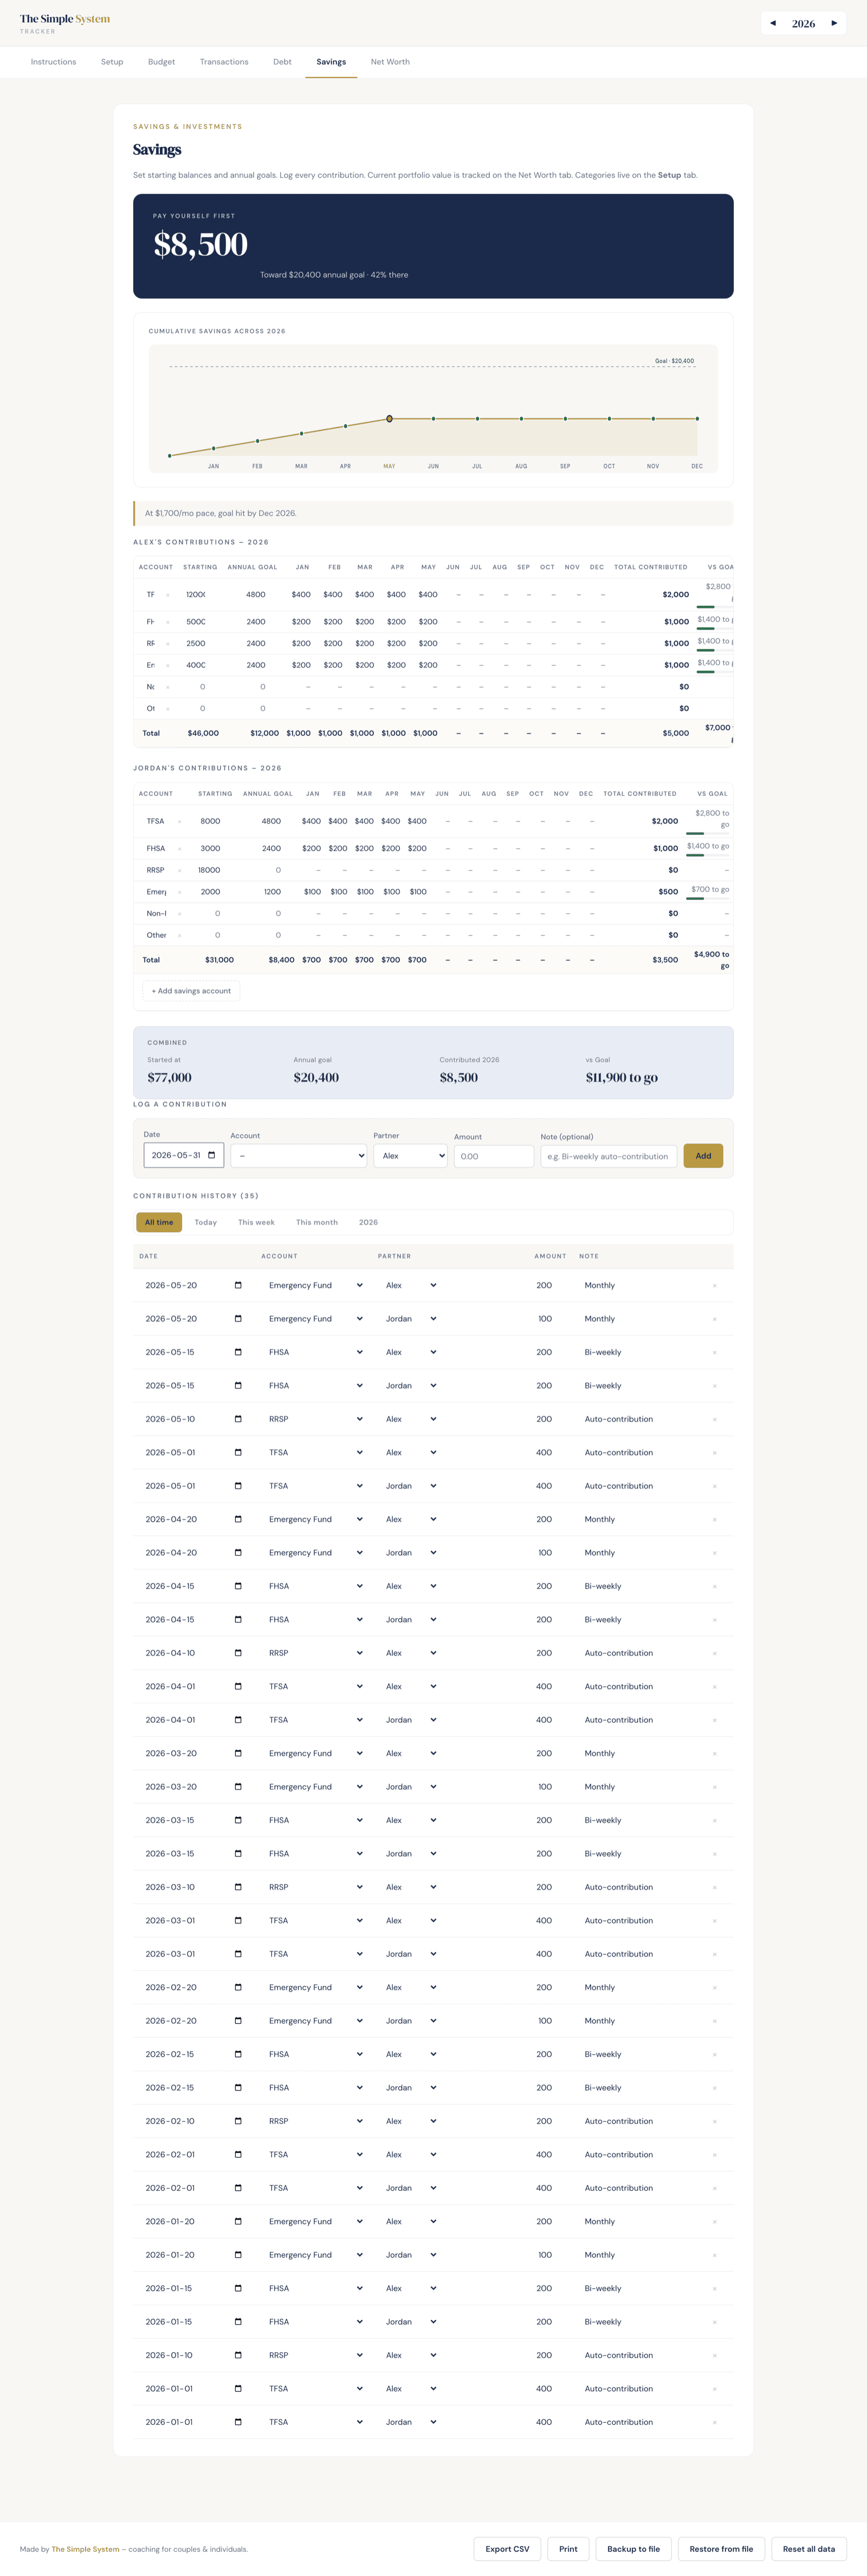Open partner dropdown on 2026-03-20 Emergency Fund Jordan row
The width and height of the screenshot is (867, 2576).
point(411,1787)
